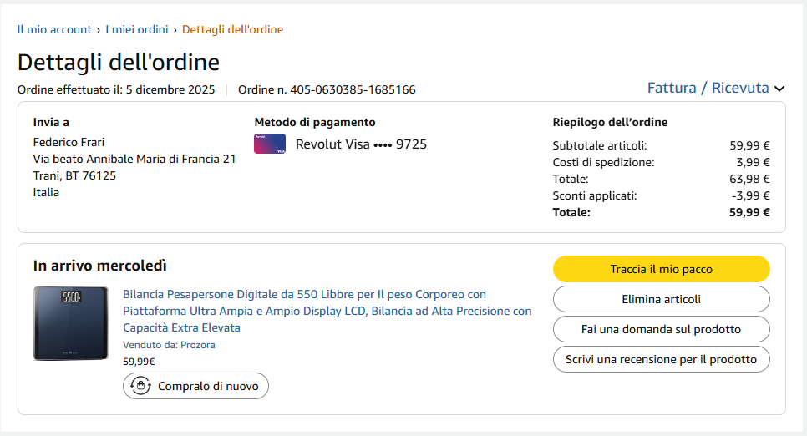Go to Il mio account breadcrumb
The height and width of the screenshot is (436, 807).
point(54,30)
